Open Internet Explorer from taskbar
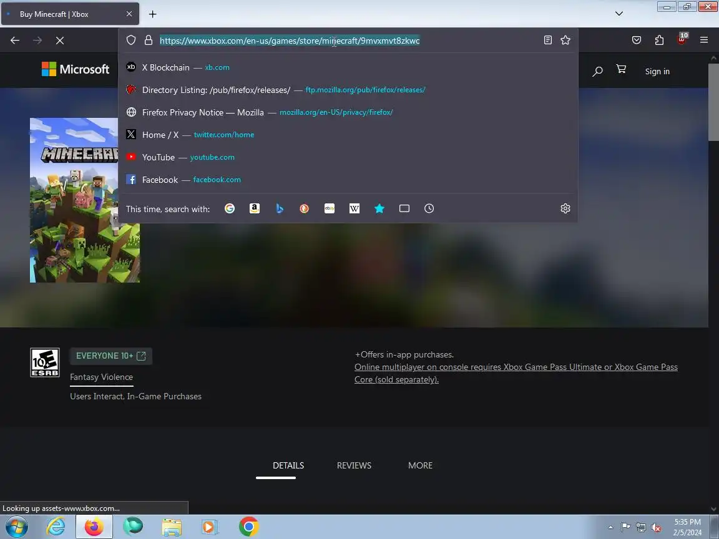 pos(56,527)
